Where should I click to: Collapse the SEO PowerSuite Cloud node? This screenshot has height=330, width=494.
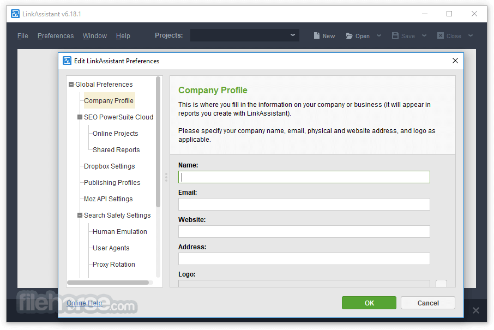pos(80,117)
